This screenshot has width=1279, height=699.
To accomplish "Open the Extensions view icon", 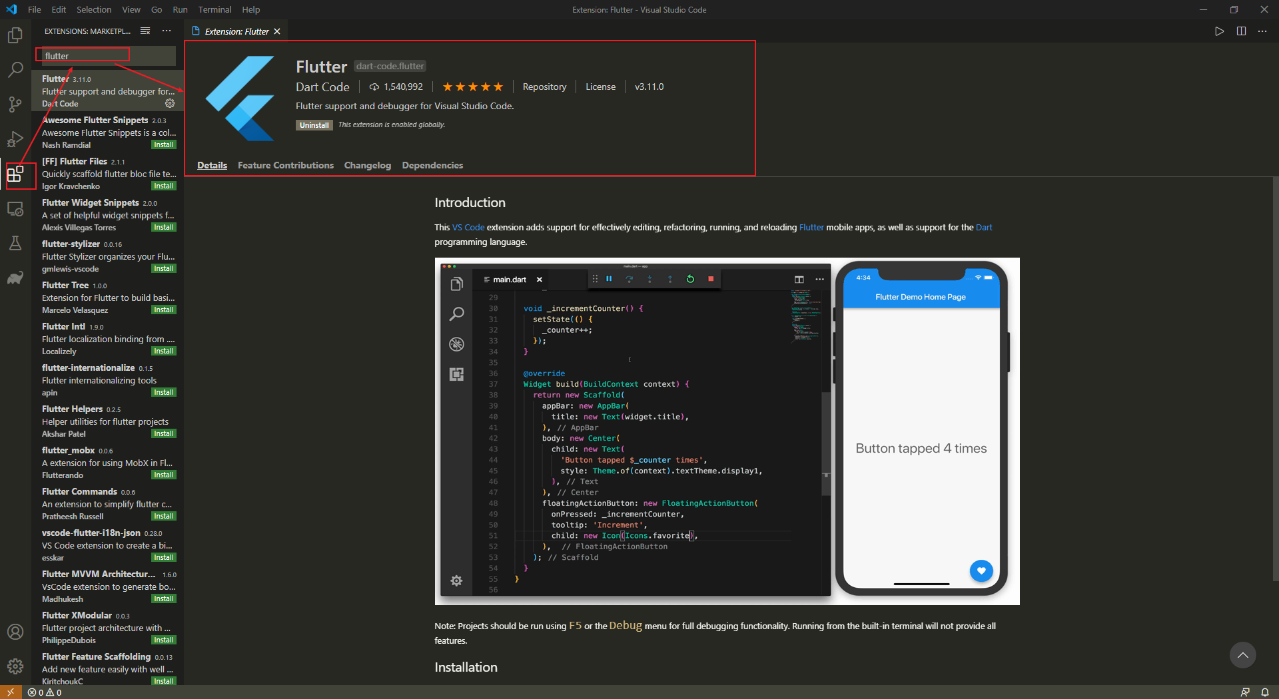I will coord(15,174).
